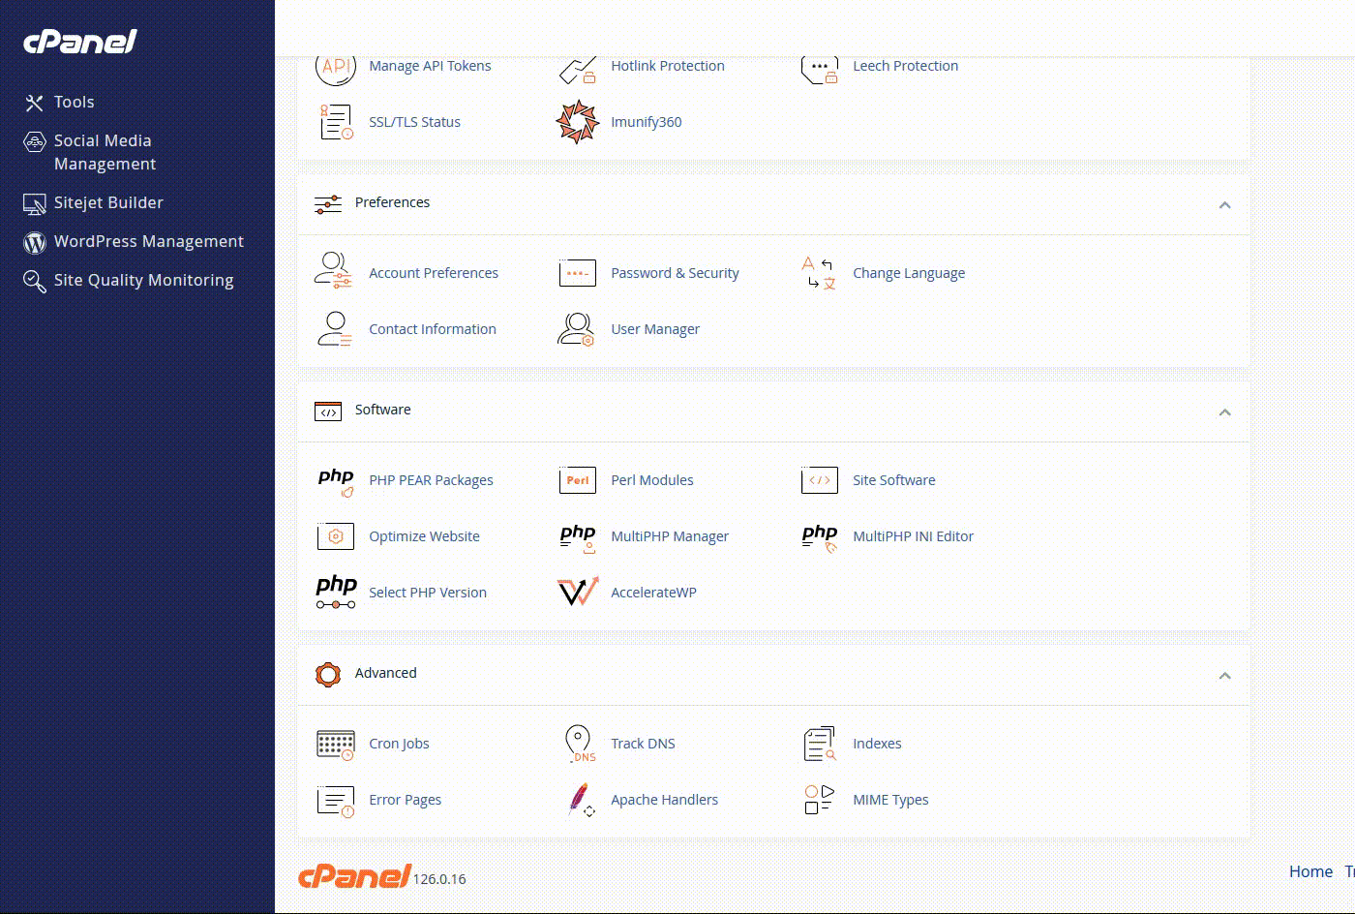The image size is (1355, 914).
Task: Click the cPanel logo in sidebar
Action: (x=80, y=42)
